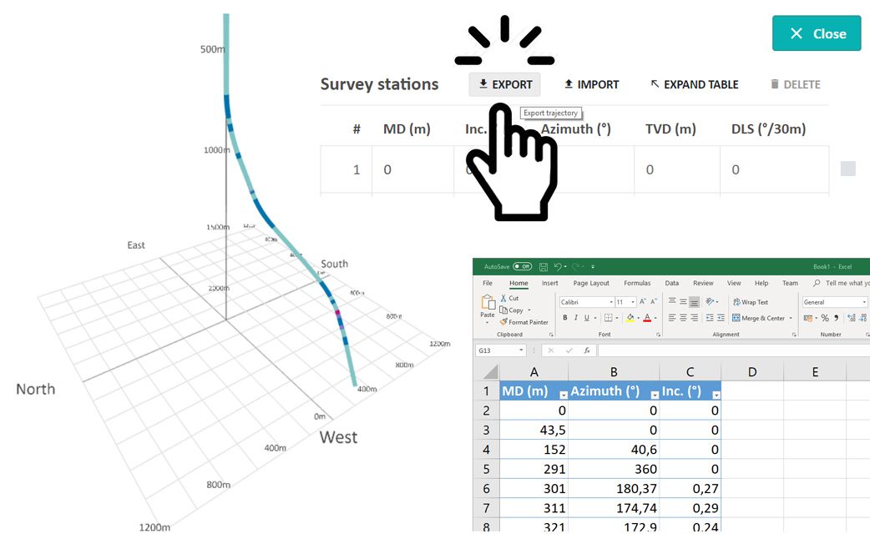The image size is (870, 539).
Task: Open the red font color swatch
Action: click(x=648, y=317)
